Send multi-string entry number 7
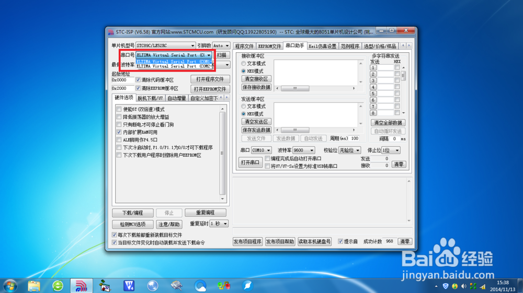This screenshot has height=293, width=523. tap(373, 106)
